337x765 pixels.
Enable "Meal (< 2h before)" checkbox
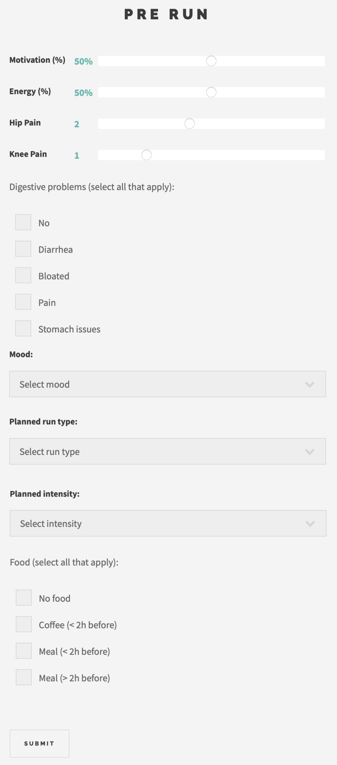[24, 651]
